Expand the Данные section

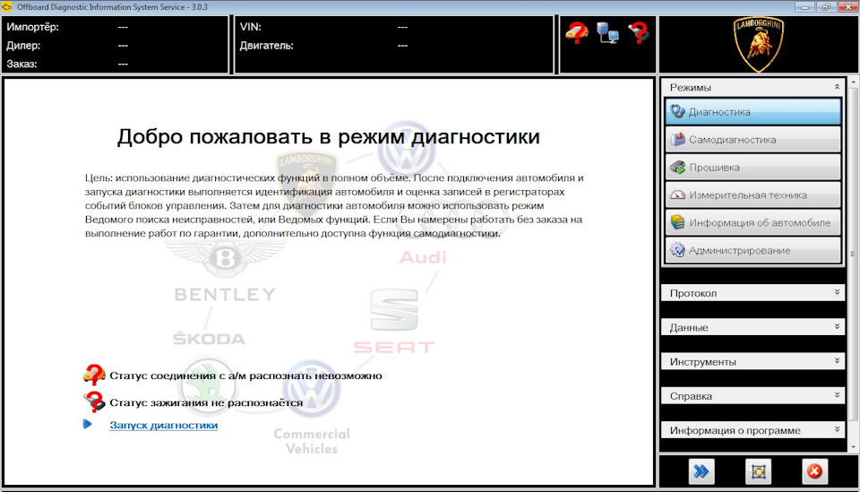(x=752, y=327)
